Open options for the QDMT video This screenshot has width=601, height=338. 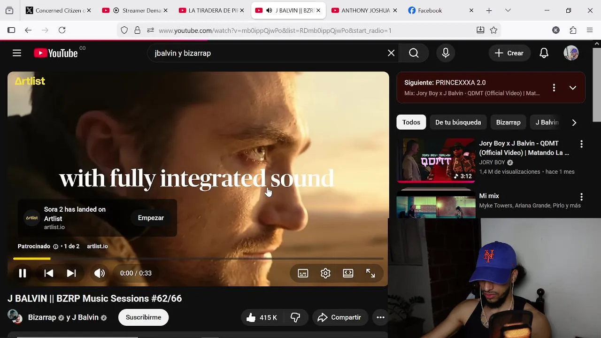[581, 144]
